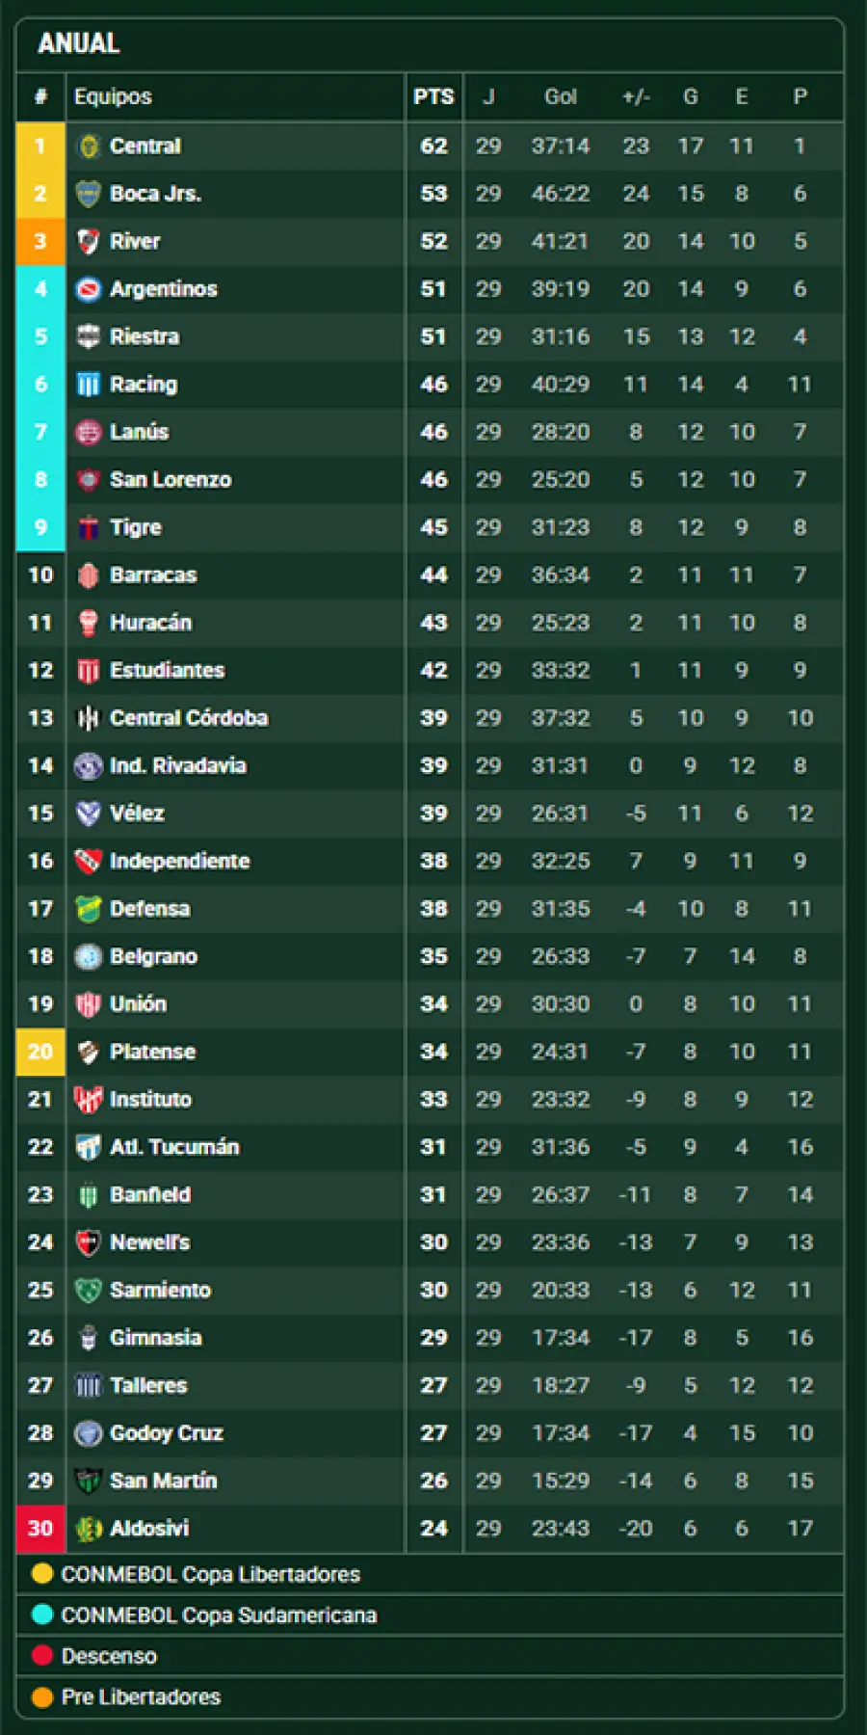The height and width of the screenshot is (1735, 867).
Task: Click the River team crest icon
Action: pyautogui.click(x=89, y=242)
